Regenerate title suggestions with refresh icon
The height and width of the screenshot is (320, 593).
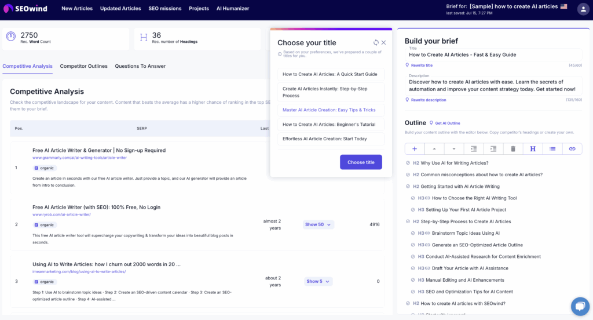click(375, 43)
